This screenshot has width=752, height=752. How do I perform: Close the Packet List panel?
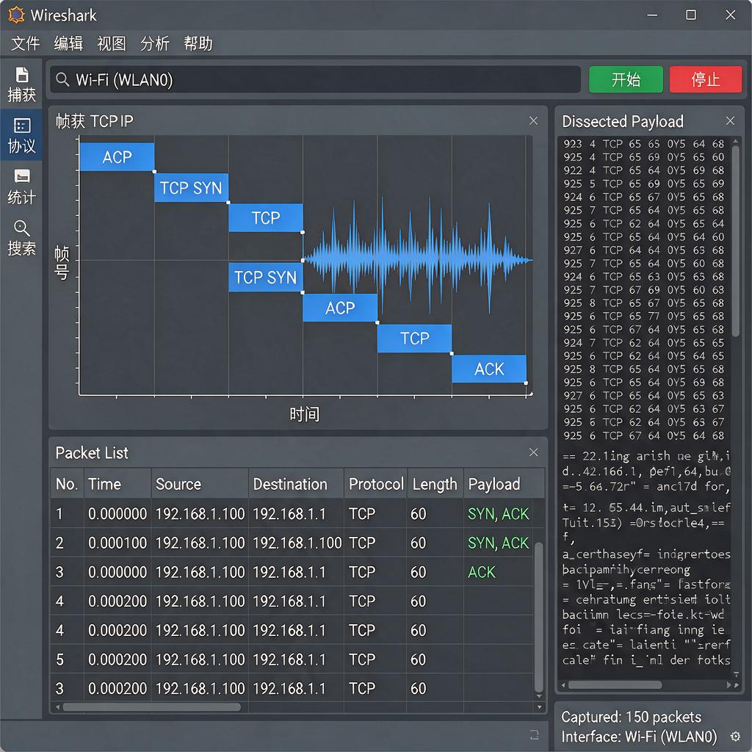(x=533, y=452)
